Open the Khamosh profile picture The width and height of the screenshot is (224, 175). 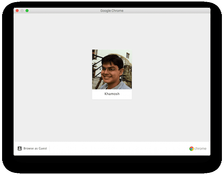pyautogui.click(x=112, y=69)
